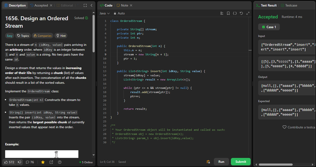Click the ptr example diagram image
This screenshot has width=316, height=167.
42,154
